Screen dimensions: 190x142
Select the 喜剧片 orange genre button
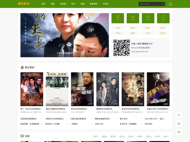[x=133, y=28]
